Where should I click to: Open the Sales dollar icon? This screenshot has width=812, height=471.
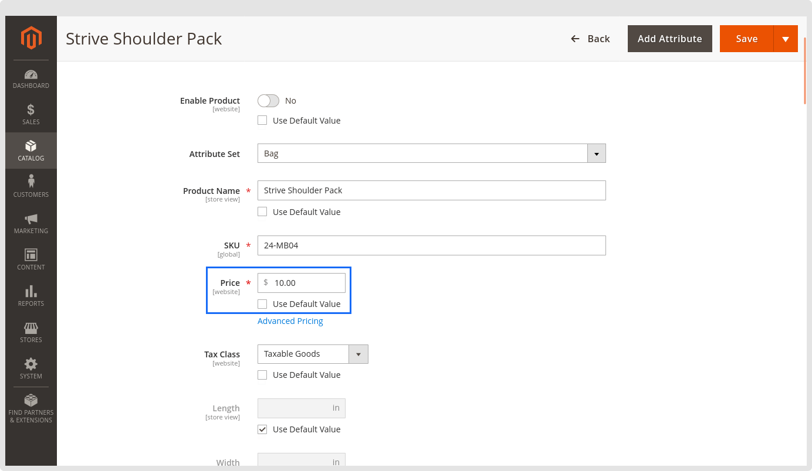(31, 110)
